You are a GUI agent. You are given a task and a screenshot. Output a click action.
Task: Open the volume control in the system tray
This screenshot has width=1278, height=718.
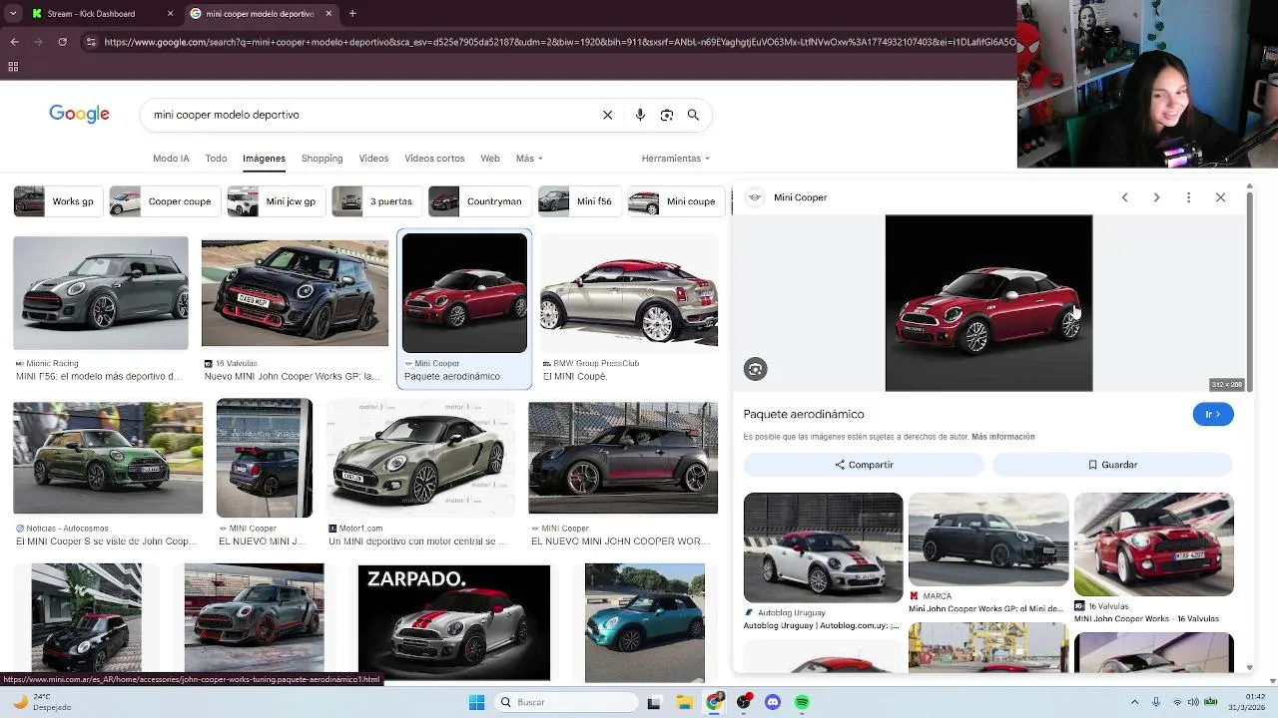(x=1193, y=702)
